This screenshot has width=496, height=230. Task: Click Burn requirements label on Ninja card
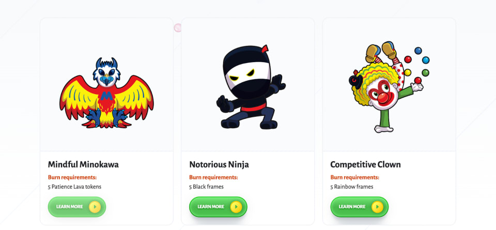(x=213, y=177)
